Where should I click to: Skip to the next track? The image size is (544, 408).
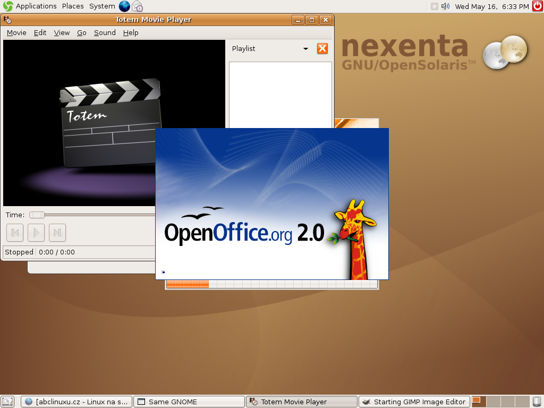(x=57, y=233)
